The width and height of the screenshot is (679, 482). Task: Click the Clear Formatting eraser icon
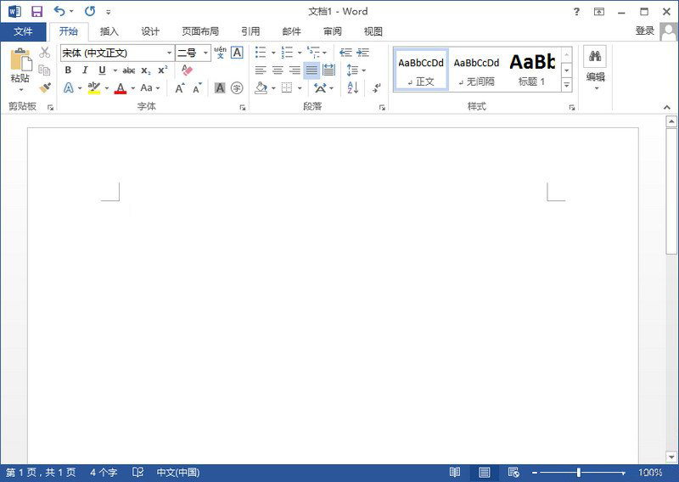click(x=188, y=70)
